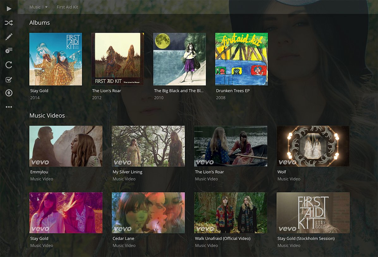
Task: Play the Stay Gold (Stockholm Session) thumbnail
Action: pos(313,213)
